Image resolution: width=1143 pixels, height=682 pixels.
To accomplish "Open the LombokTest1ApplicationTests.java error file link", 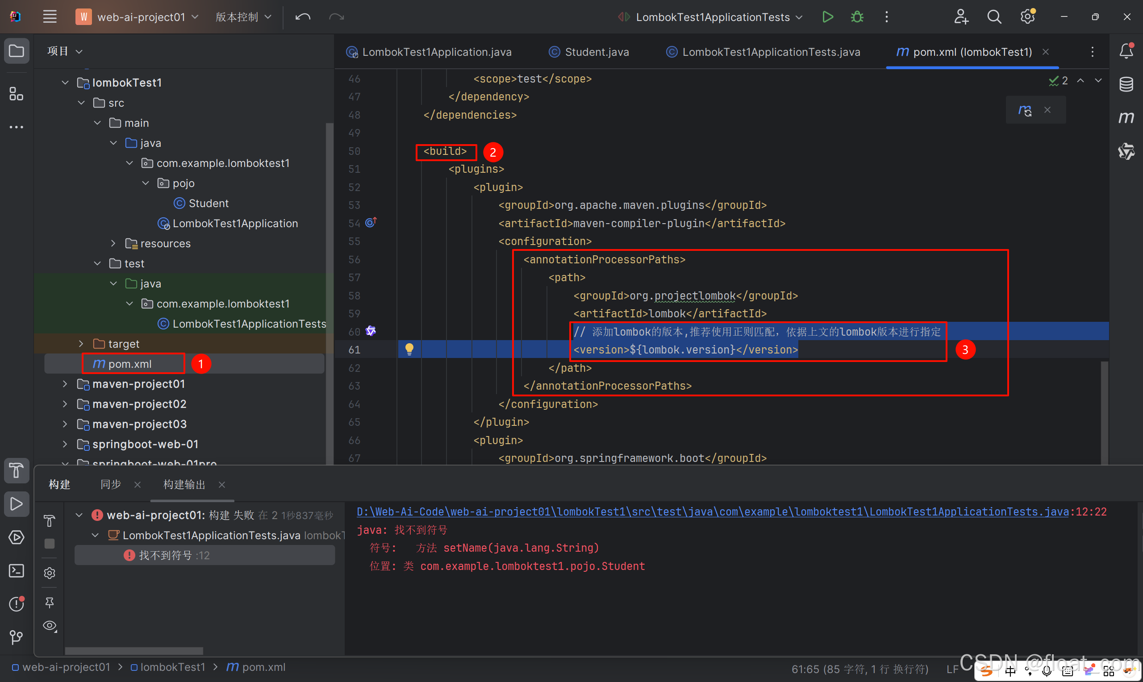I will pos(712,511).
